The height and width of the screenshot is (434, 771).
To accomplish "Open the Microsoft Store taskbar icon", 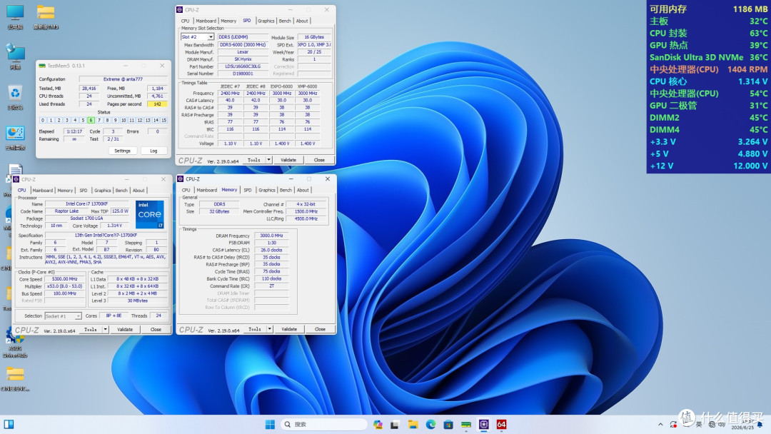I will (x=448, y=424).
